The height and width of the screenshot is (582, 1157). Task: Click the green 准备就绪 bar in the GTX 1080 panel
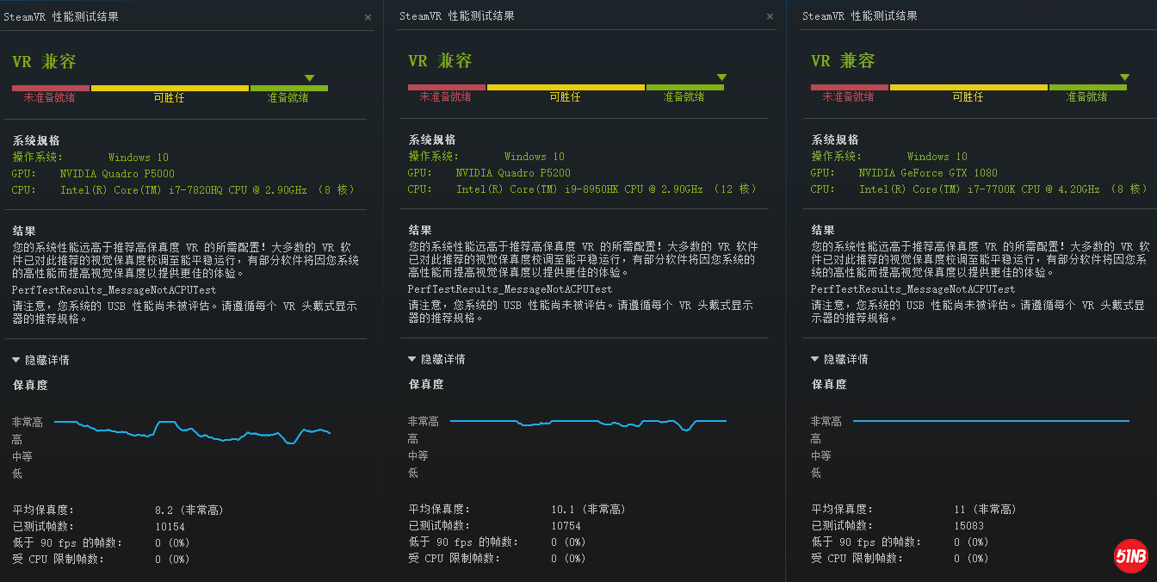coord(1088,88)
